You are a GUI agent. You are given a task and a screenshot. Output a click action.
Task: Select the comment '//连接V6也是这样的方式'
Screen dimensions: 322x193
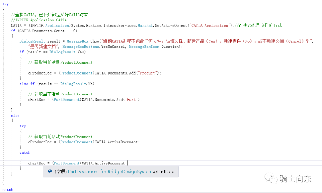click(258, 25)
